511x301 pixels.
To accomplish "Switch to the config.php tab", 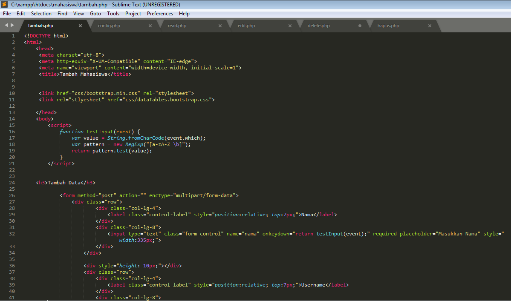I will click(x=109, y=26).
